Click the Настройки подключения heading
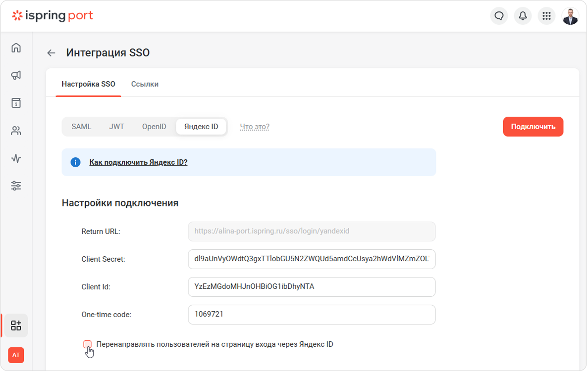Screen dimensions: 587x371 tap(120, 203)
